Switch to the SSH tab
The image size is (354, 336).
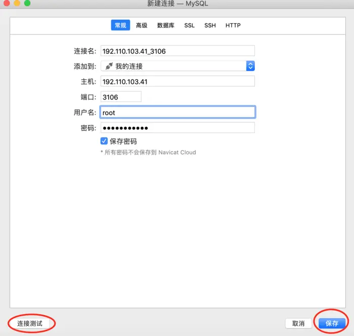[x=210, y=25]
